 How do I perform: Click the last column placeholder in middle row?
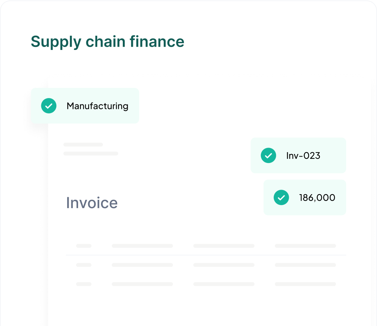coord(305,265)
